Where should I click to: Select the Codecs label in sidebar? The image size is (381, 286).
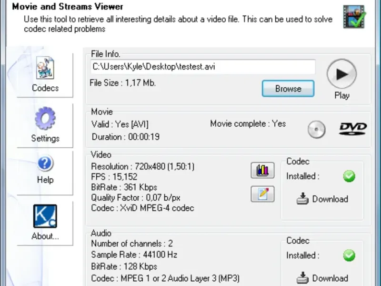[45, 88]
